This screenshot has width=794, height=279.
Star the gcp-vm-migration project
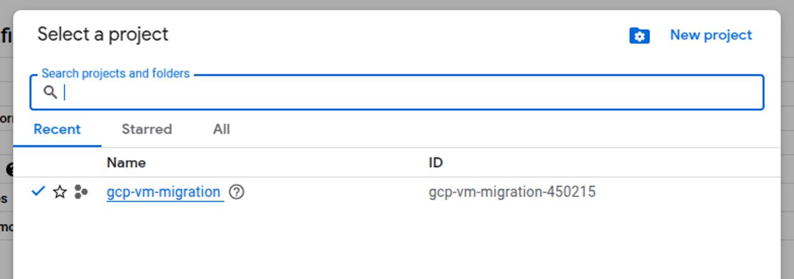[59, 192]
